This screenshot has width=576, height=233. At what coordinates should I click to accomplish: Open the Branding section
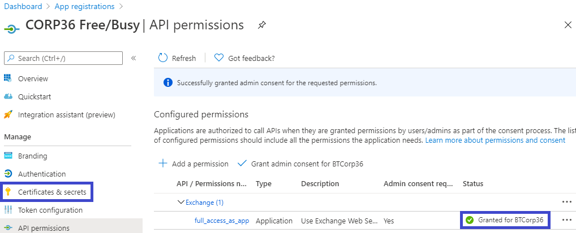32,156
